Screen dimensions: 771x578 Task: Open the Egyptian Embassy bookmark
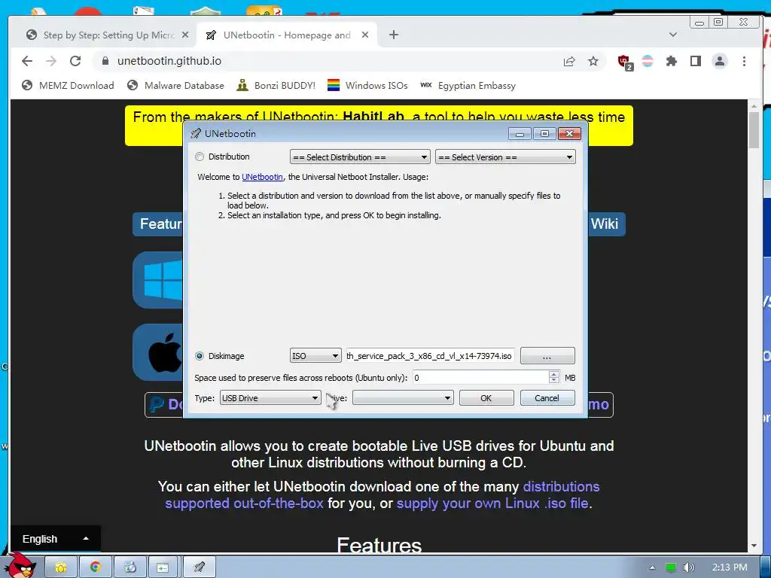coord(468,86)
